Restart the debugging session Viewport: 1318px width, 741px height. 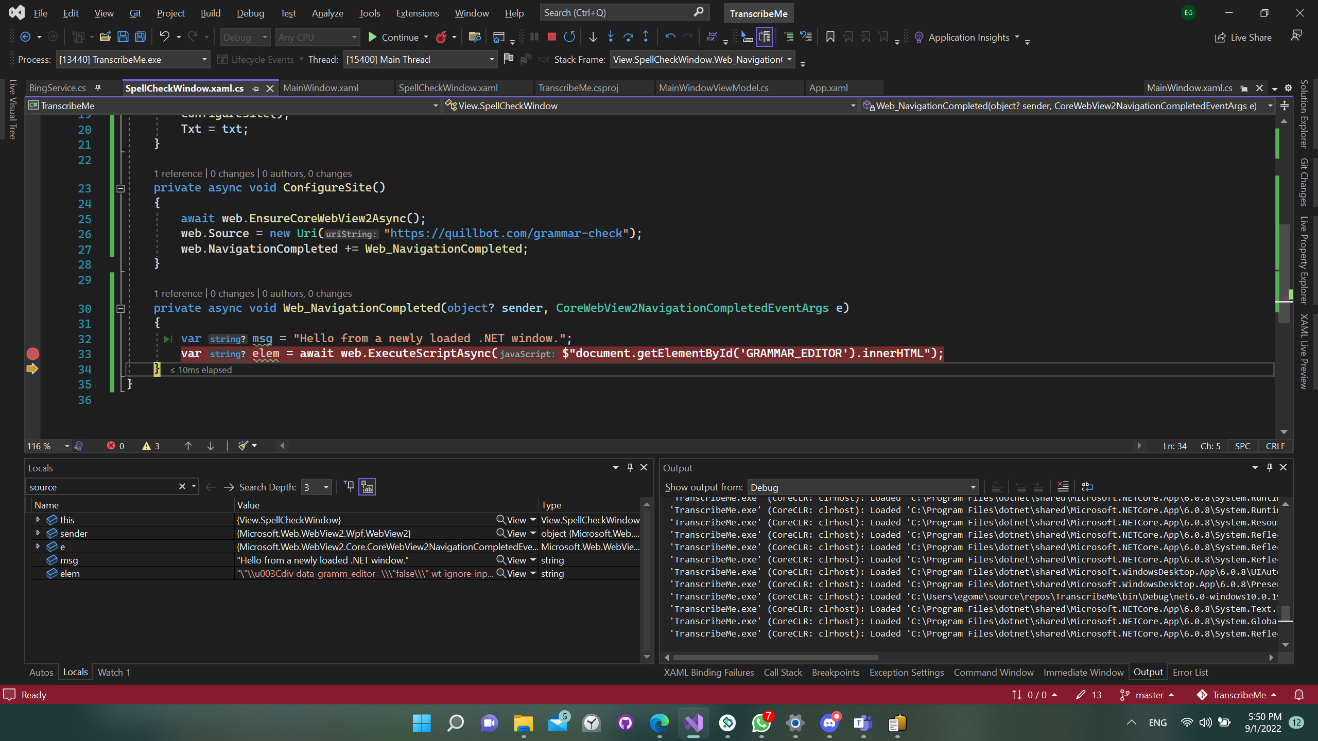coord(569,37)
